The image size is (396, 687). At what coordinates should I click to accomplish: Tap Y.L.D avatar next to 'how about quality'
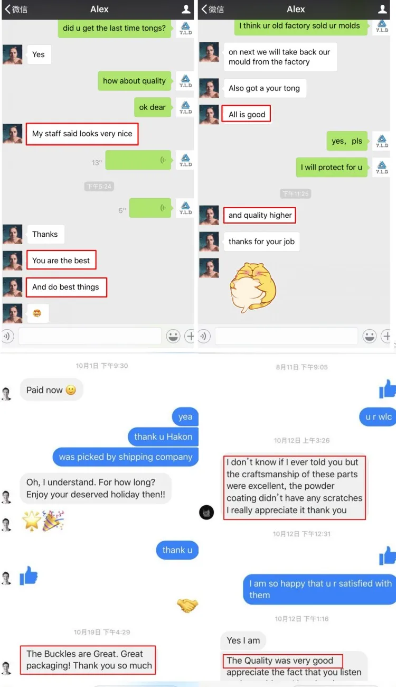click(x=186, y=81)
